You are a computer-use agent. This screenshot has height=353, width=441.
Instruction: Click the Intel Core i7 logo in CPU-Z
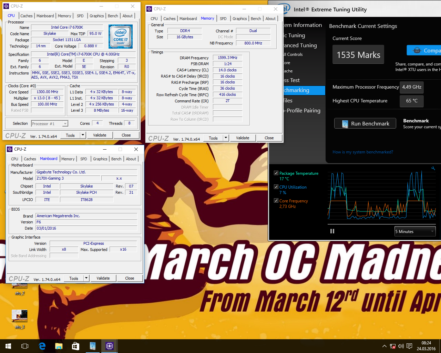(x=121, y=37)
